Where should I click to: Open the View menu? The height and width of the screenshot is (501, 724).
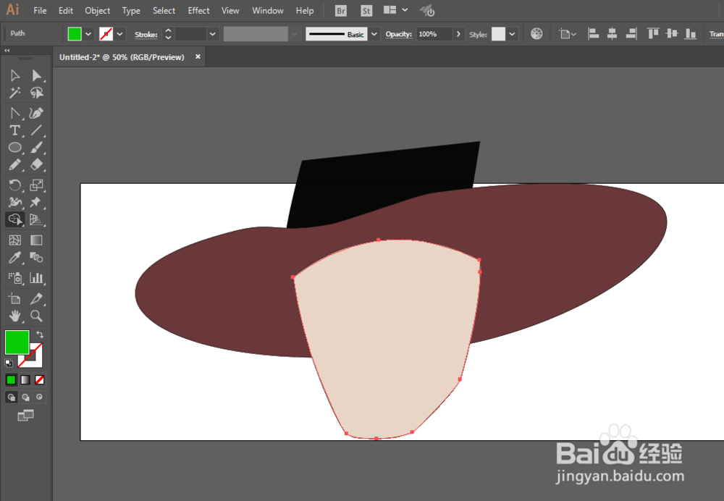coord(230,10)
